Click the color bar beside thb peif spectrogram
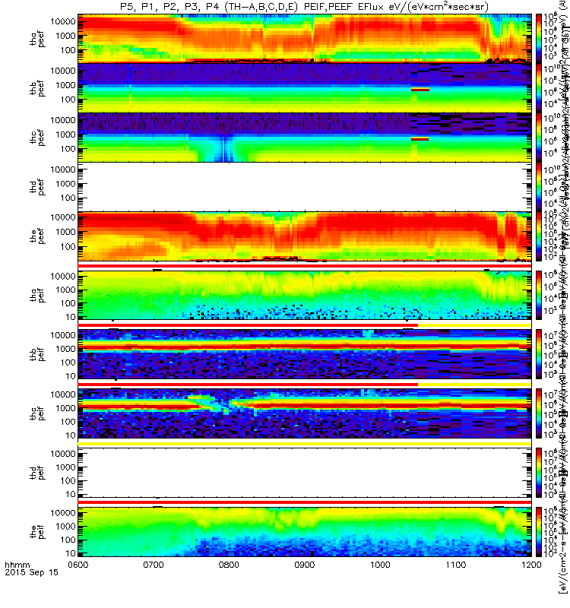 pyautogui.click(x=539, y=354)
